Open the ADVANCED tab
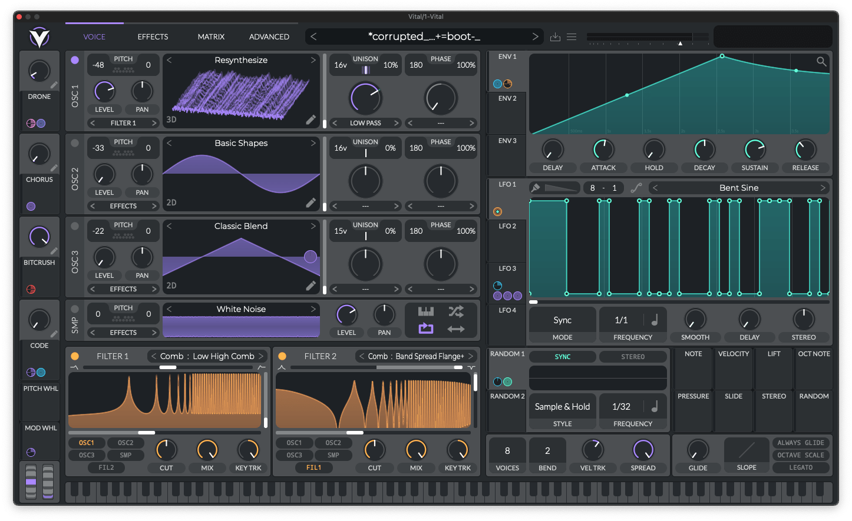This screenshot has height=521, width=852. (269, 36)
